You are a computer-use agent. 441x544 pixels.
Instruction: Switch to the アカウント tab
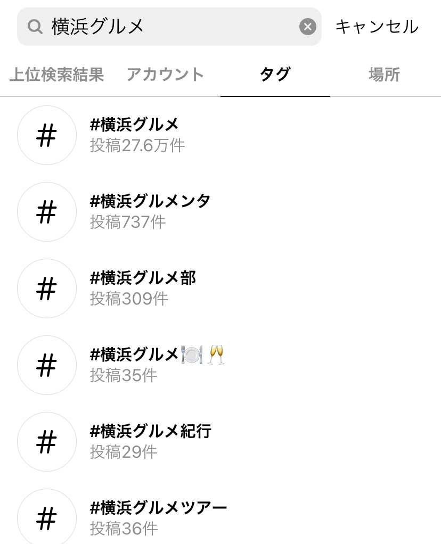coord(165,75)
